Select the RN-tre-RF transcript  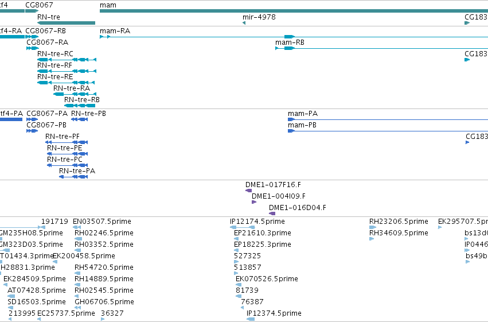point(67,71)
